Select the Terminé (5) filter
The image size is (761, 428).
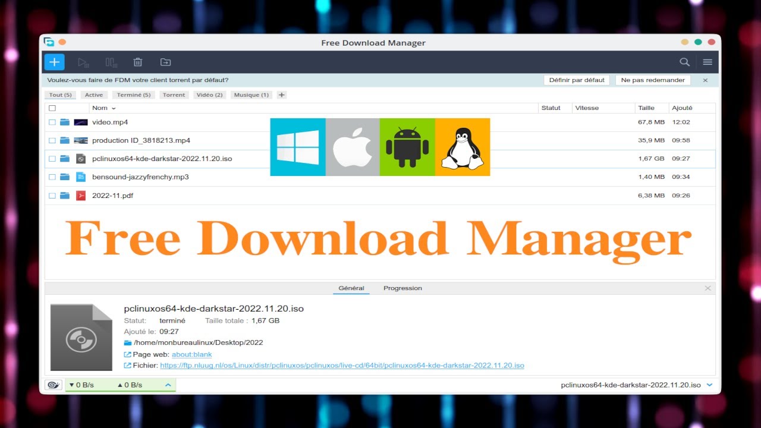click(x=134, y=95)
